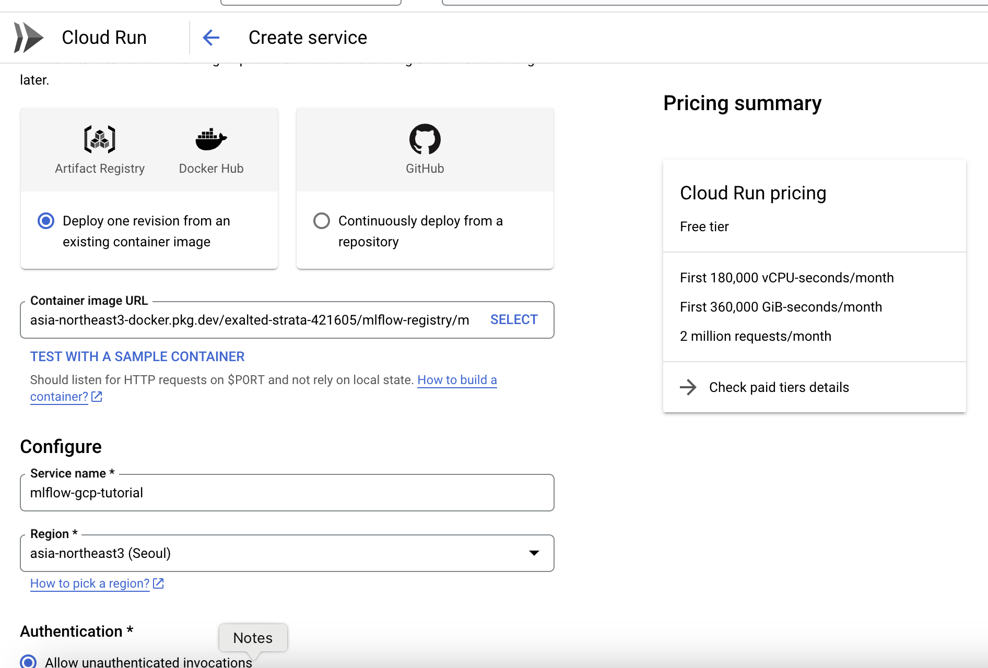Open external link icon after container help
Image resolution: width=988 pixels, height=668 pixels.
pyautogui.click(x=97, y=397)
